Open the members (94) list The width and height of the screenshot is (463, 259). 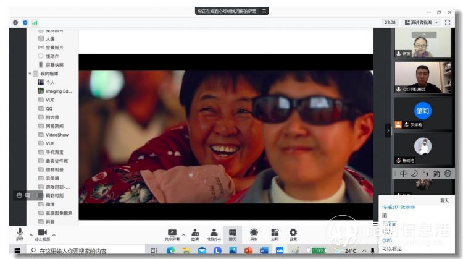214,232
